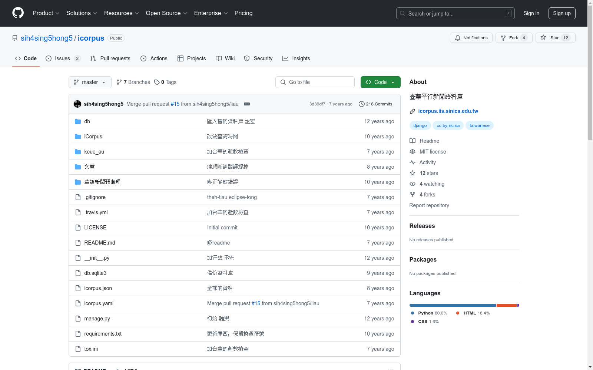Viewport: 593px width, 370px height.
Task: Expand commit message ellipsis button
Action: (247, 104)
